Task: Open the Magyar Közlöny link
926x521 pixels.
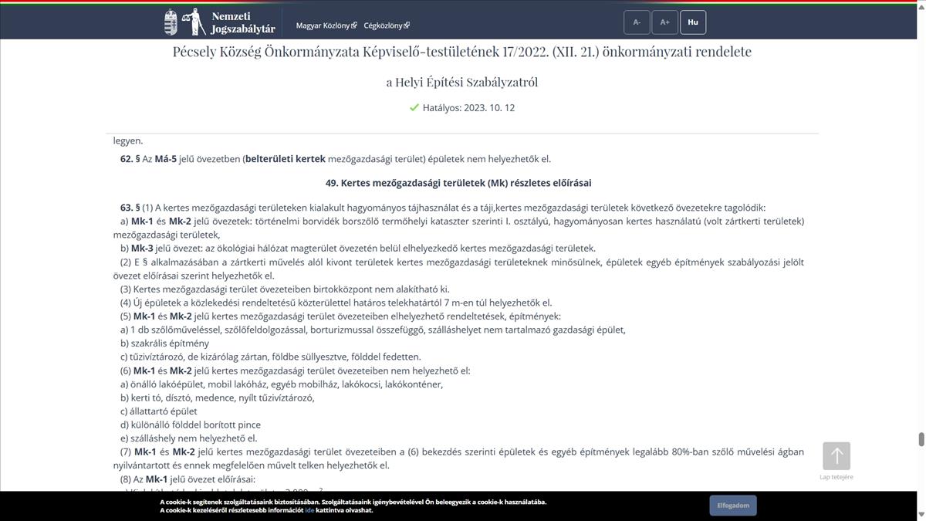Action: click(323, 25)
